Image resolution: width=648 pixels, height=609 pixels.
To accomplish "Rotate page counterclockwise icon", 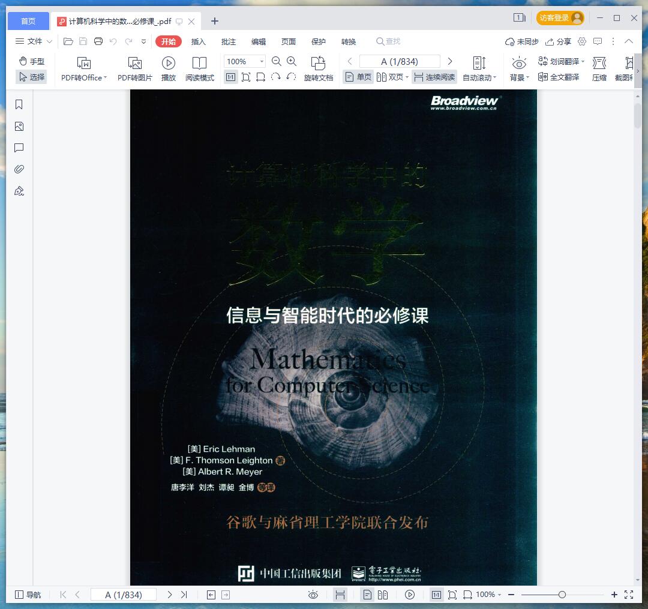I will pos(292,77).
